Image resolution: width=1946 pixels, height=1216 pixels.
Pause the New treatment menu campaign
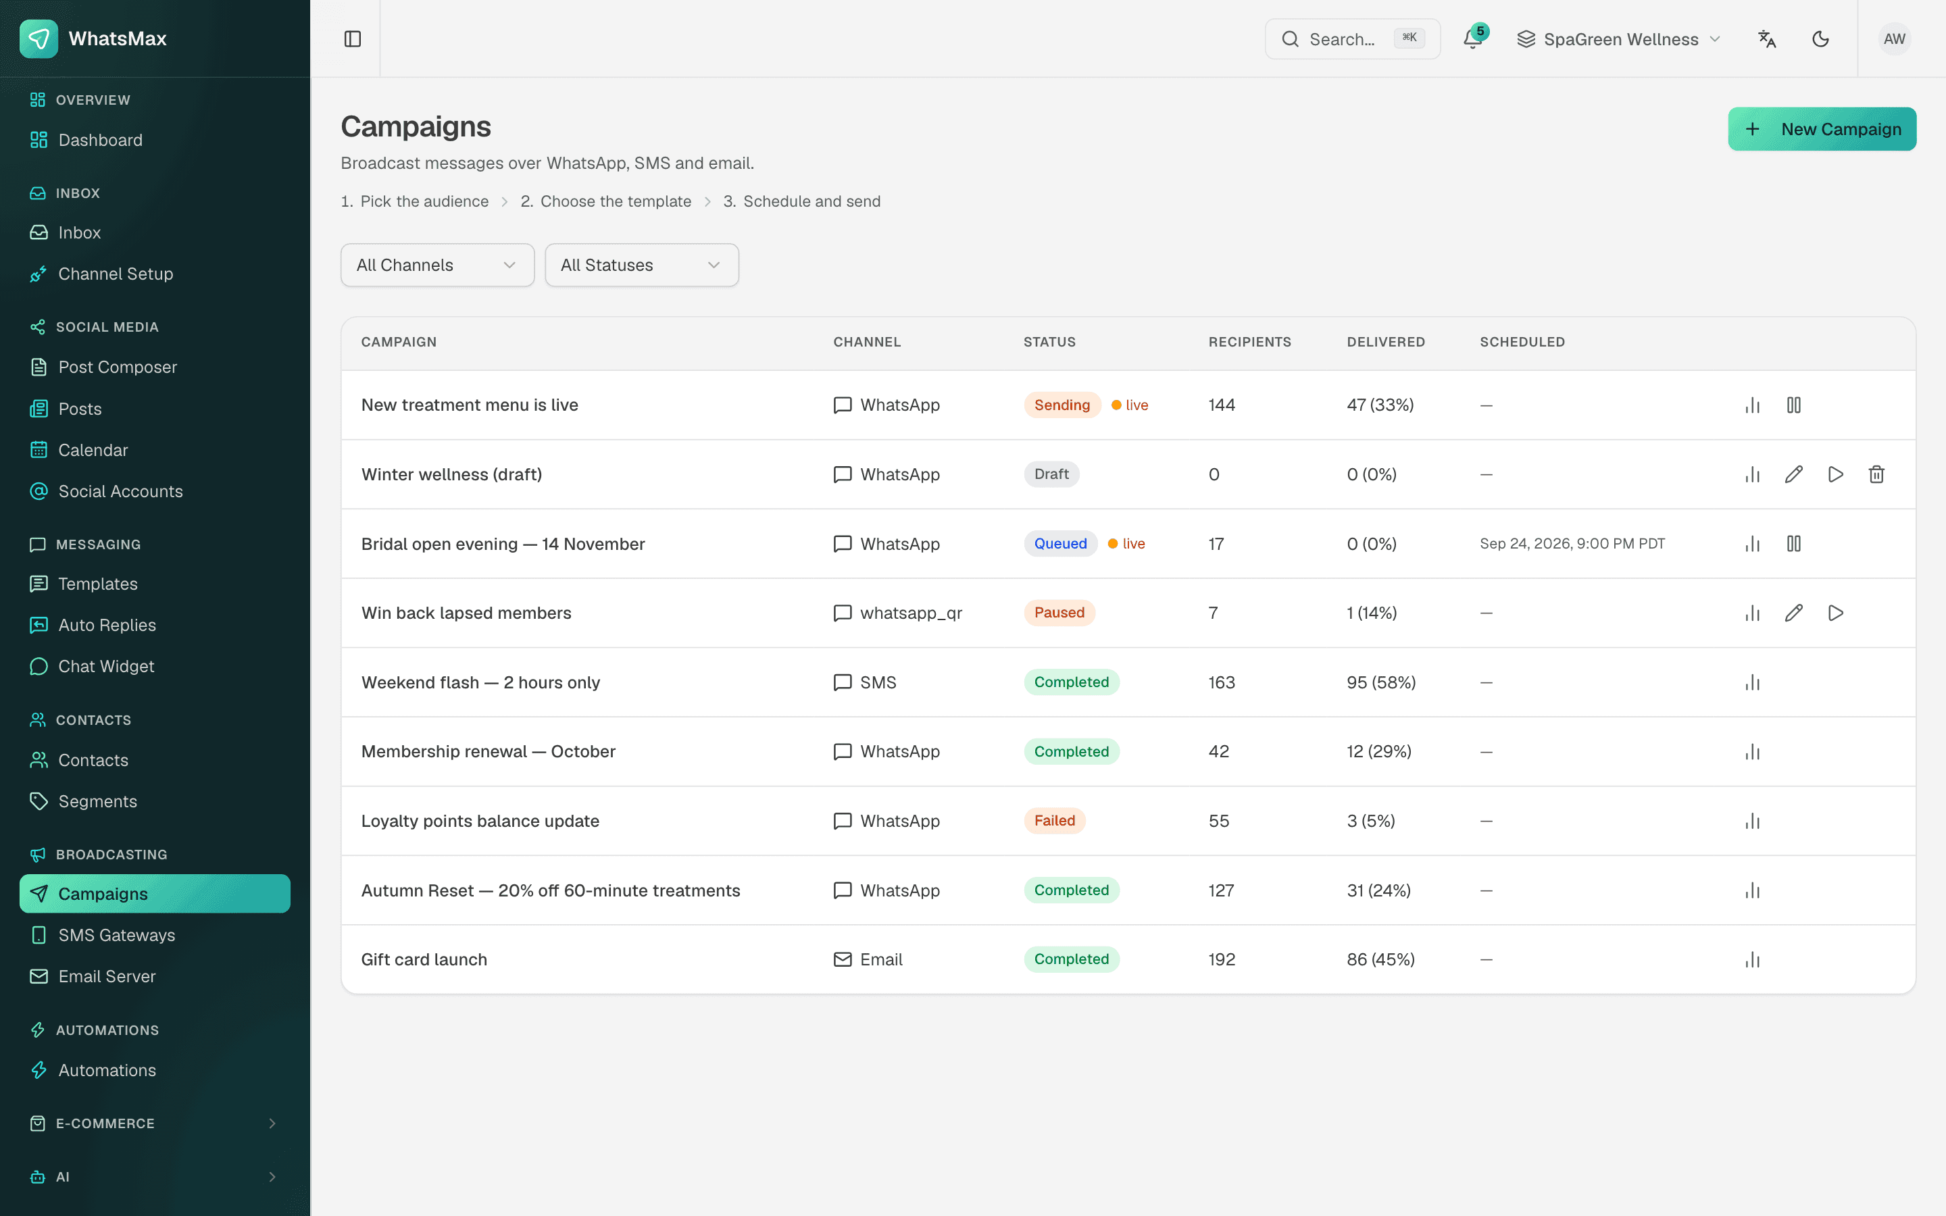[1793, 405]
